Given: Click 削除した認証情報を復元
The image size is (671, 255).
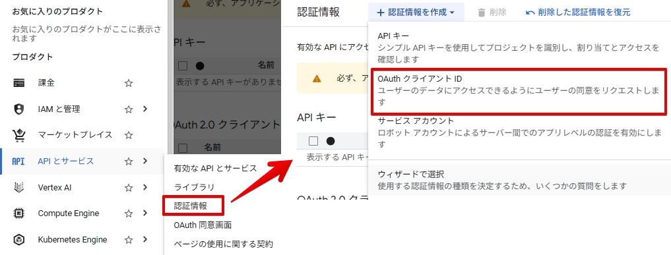Looking at the screenshot, I should click(x=578, y=13).
